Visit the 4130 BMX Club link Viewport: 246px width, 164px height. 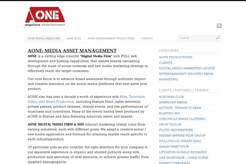[171, 97]
